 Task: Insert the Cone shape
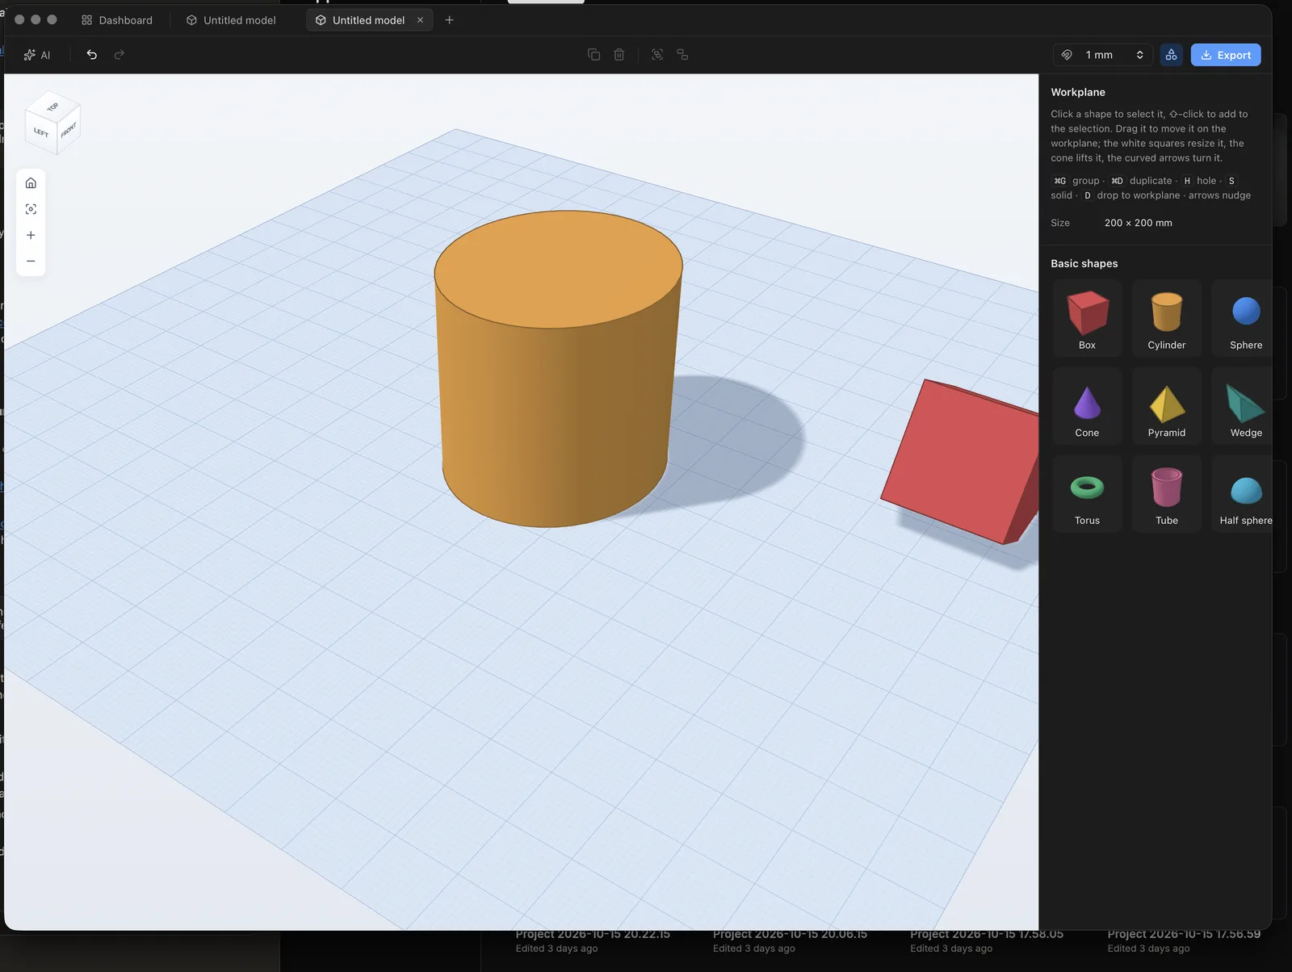tap(1087, 406)
